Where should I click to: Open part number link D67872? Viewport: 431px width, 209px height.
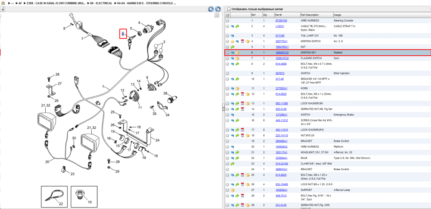(280, 73)
